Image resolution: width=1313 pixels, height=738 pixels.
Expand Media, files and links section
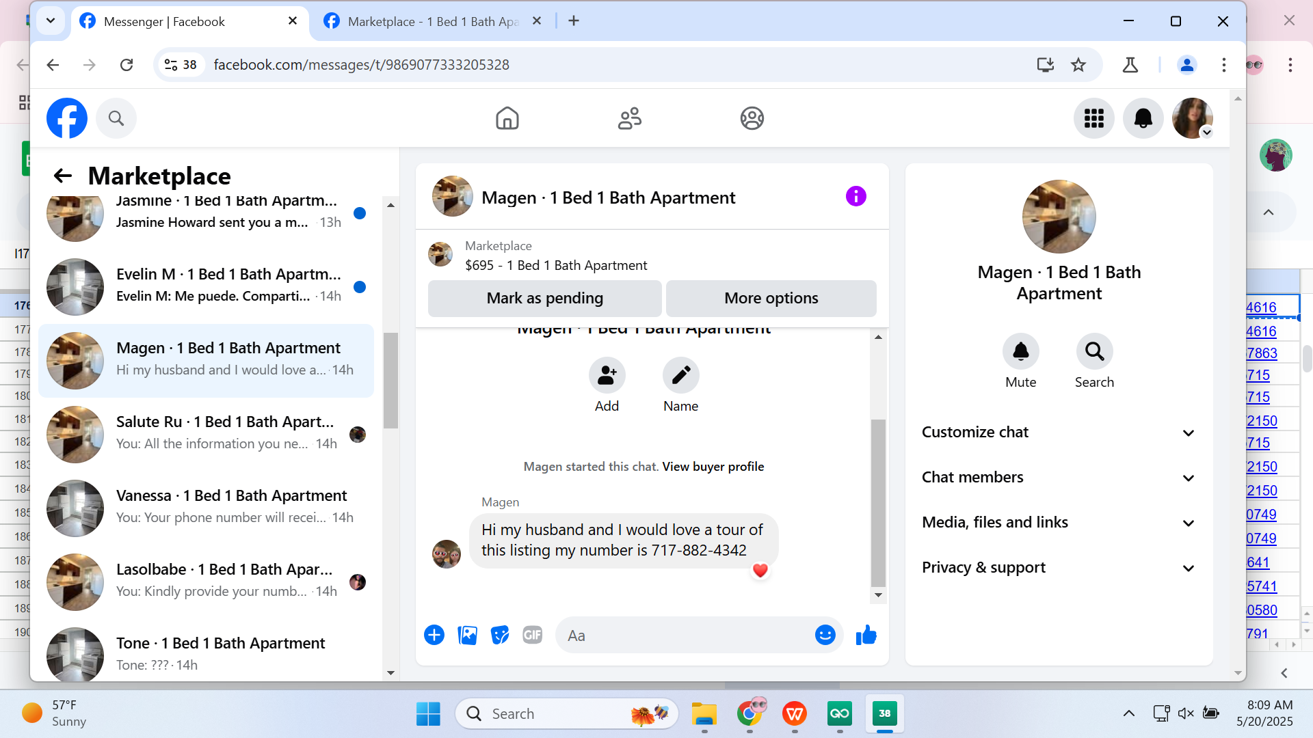[x=1059, y=523]
